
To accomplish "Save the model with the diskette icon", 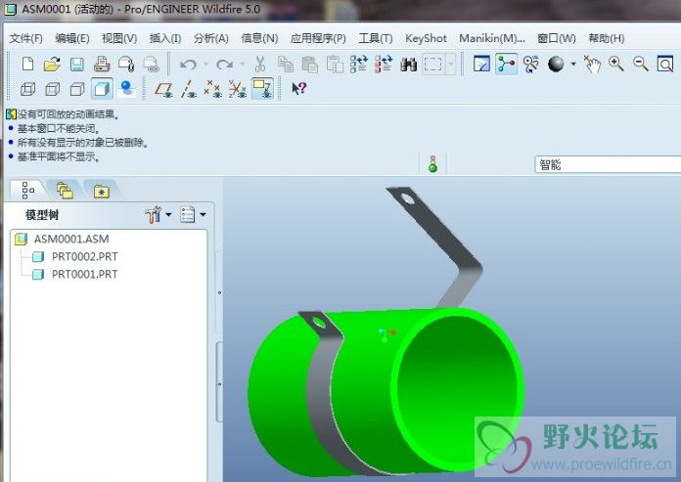I will (x=77, y=65).
